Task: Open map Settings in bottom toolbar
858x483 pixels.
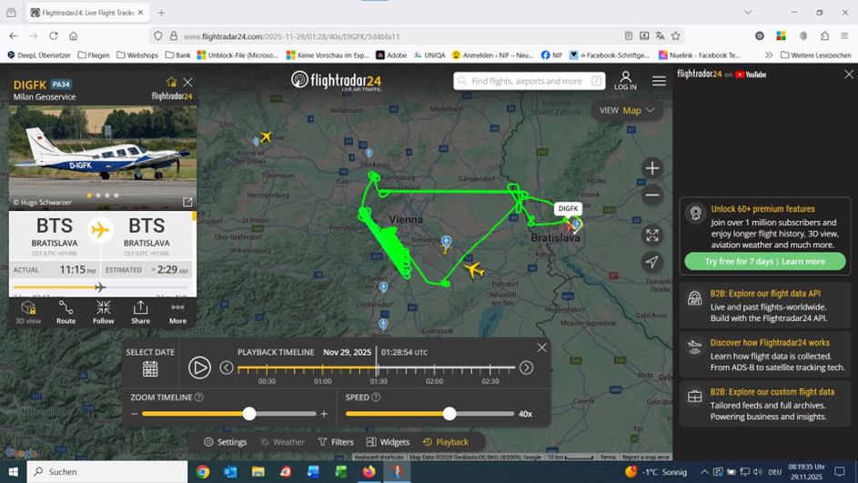Action: tap(225, 442)
